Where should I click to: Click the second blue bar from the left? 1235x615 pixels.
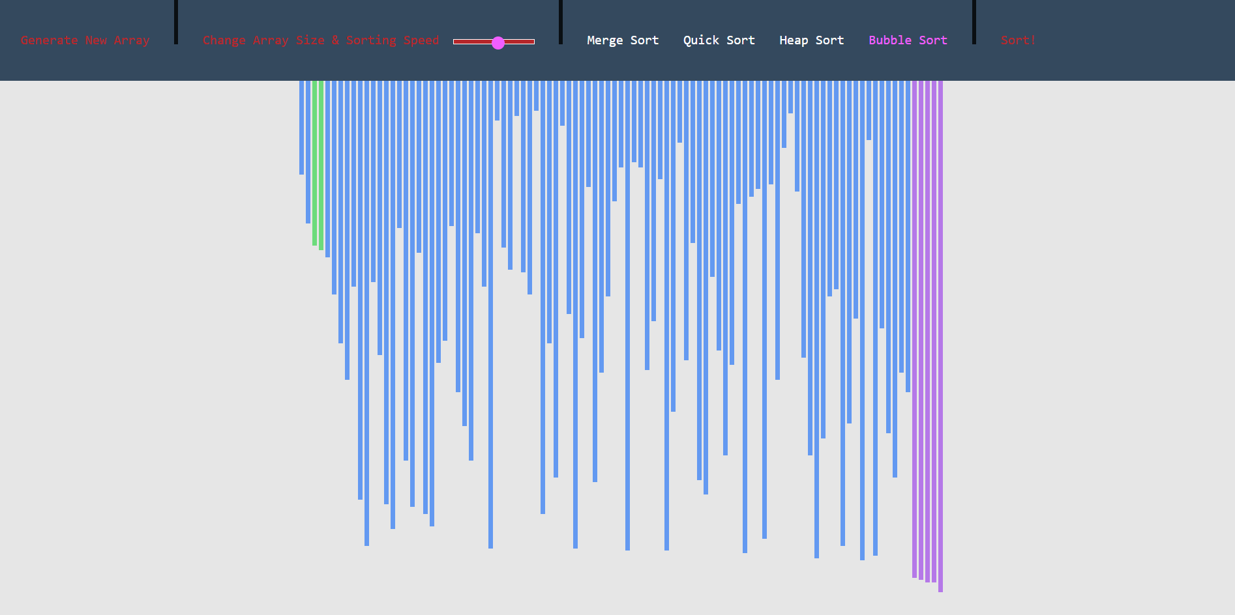308,150
